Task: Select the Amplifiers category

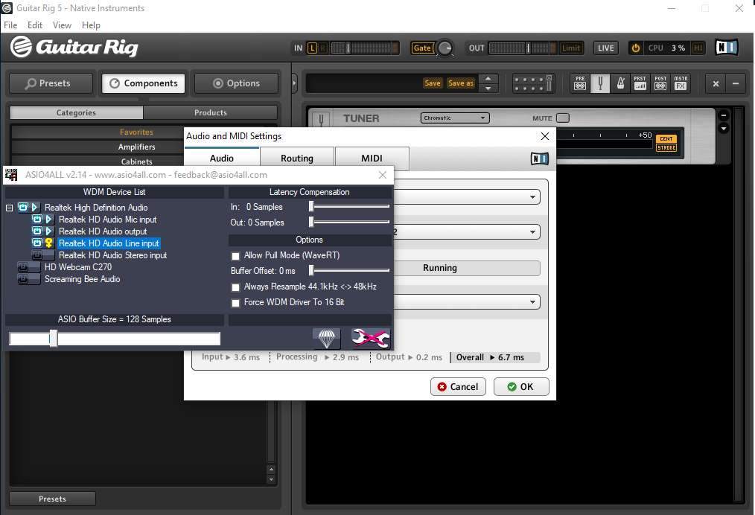Action: click(137, 147)
